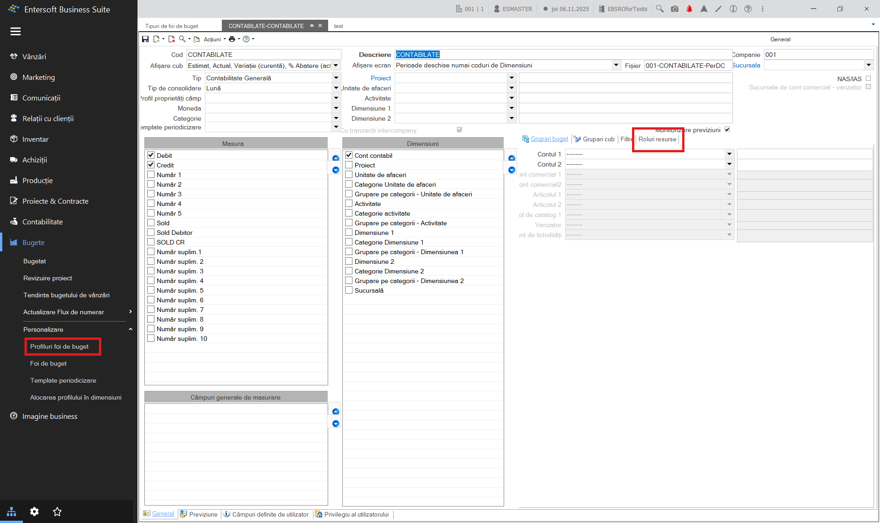The height and width of the screenshot is (523, 880).
Task: Click into the Descriere input field
Action: (x=563, y=55)
